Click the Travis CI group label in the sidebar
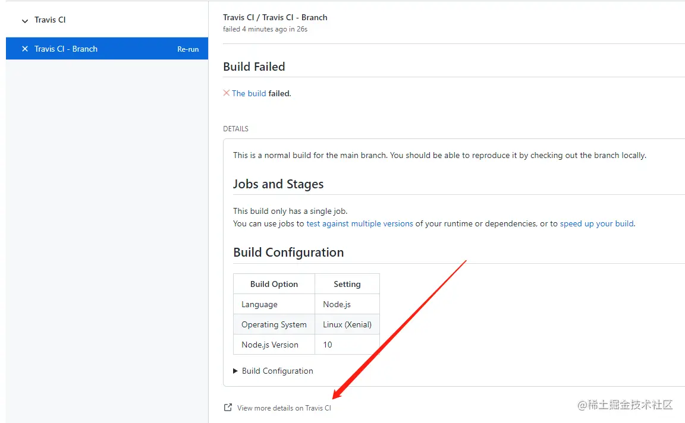This screenshot has width=685, height=423. tap(50, 20)
